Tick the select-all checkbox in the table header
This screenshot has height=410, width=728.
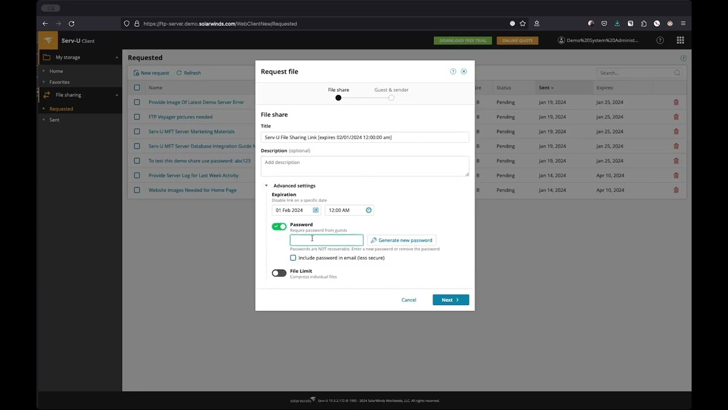(136, 88)
